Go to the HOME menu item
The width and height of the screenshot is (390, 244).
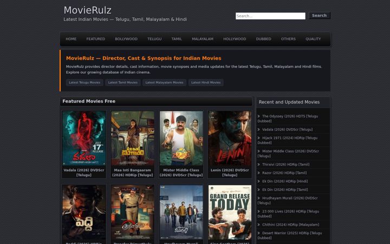tap(71, 39)
